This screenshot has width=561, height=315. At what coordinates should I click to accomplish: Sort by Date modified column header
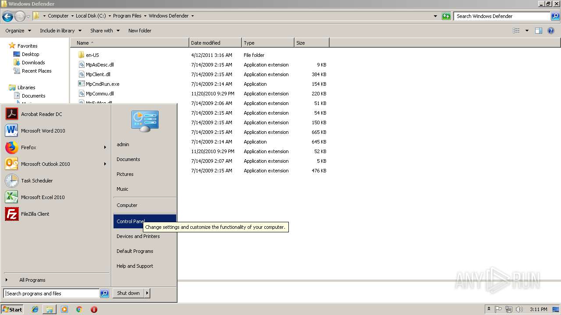(x=215, y=43)
